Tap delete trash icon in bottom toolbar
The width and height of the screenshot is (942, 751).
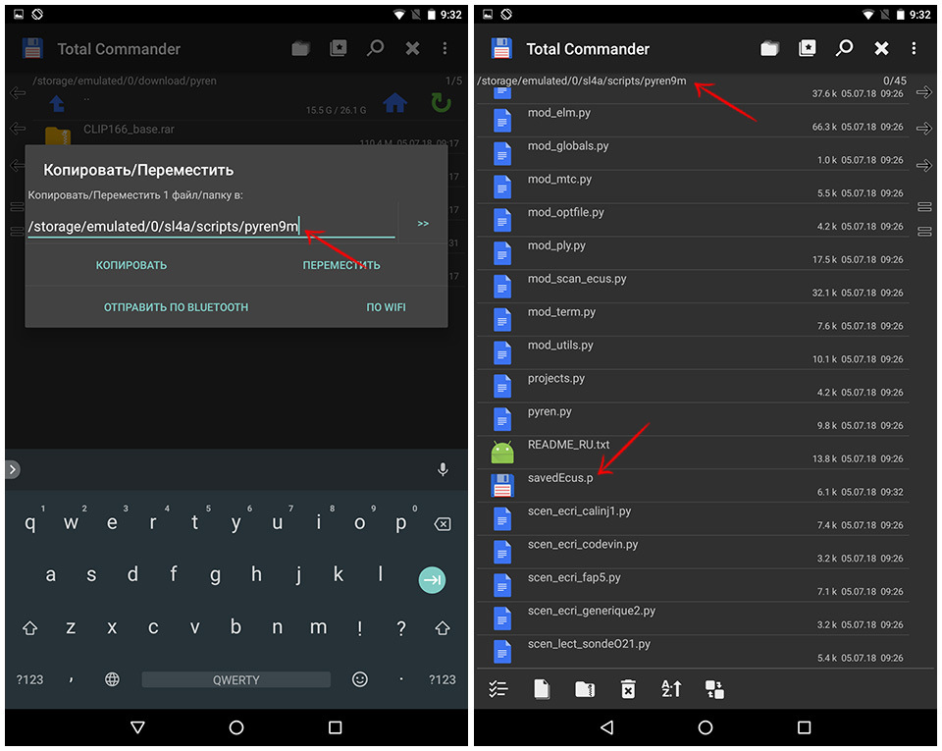[x=628, y=689]
